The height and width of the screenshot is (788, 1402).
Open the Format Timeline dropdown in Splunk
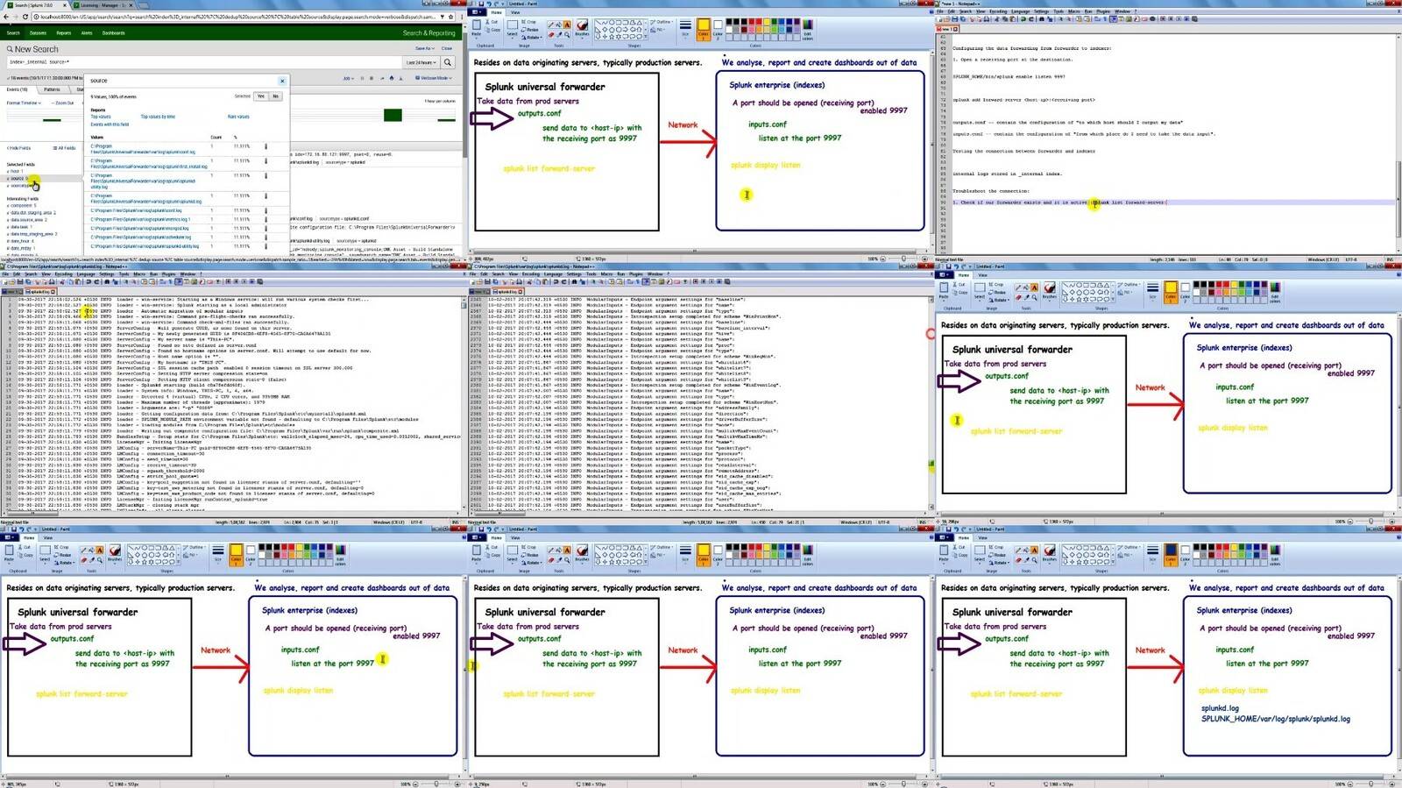tap(24, 103)
